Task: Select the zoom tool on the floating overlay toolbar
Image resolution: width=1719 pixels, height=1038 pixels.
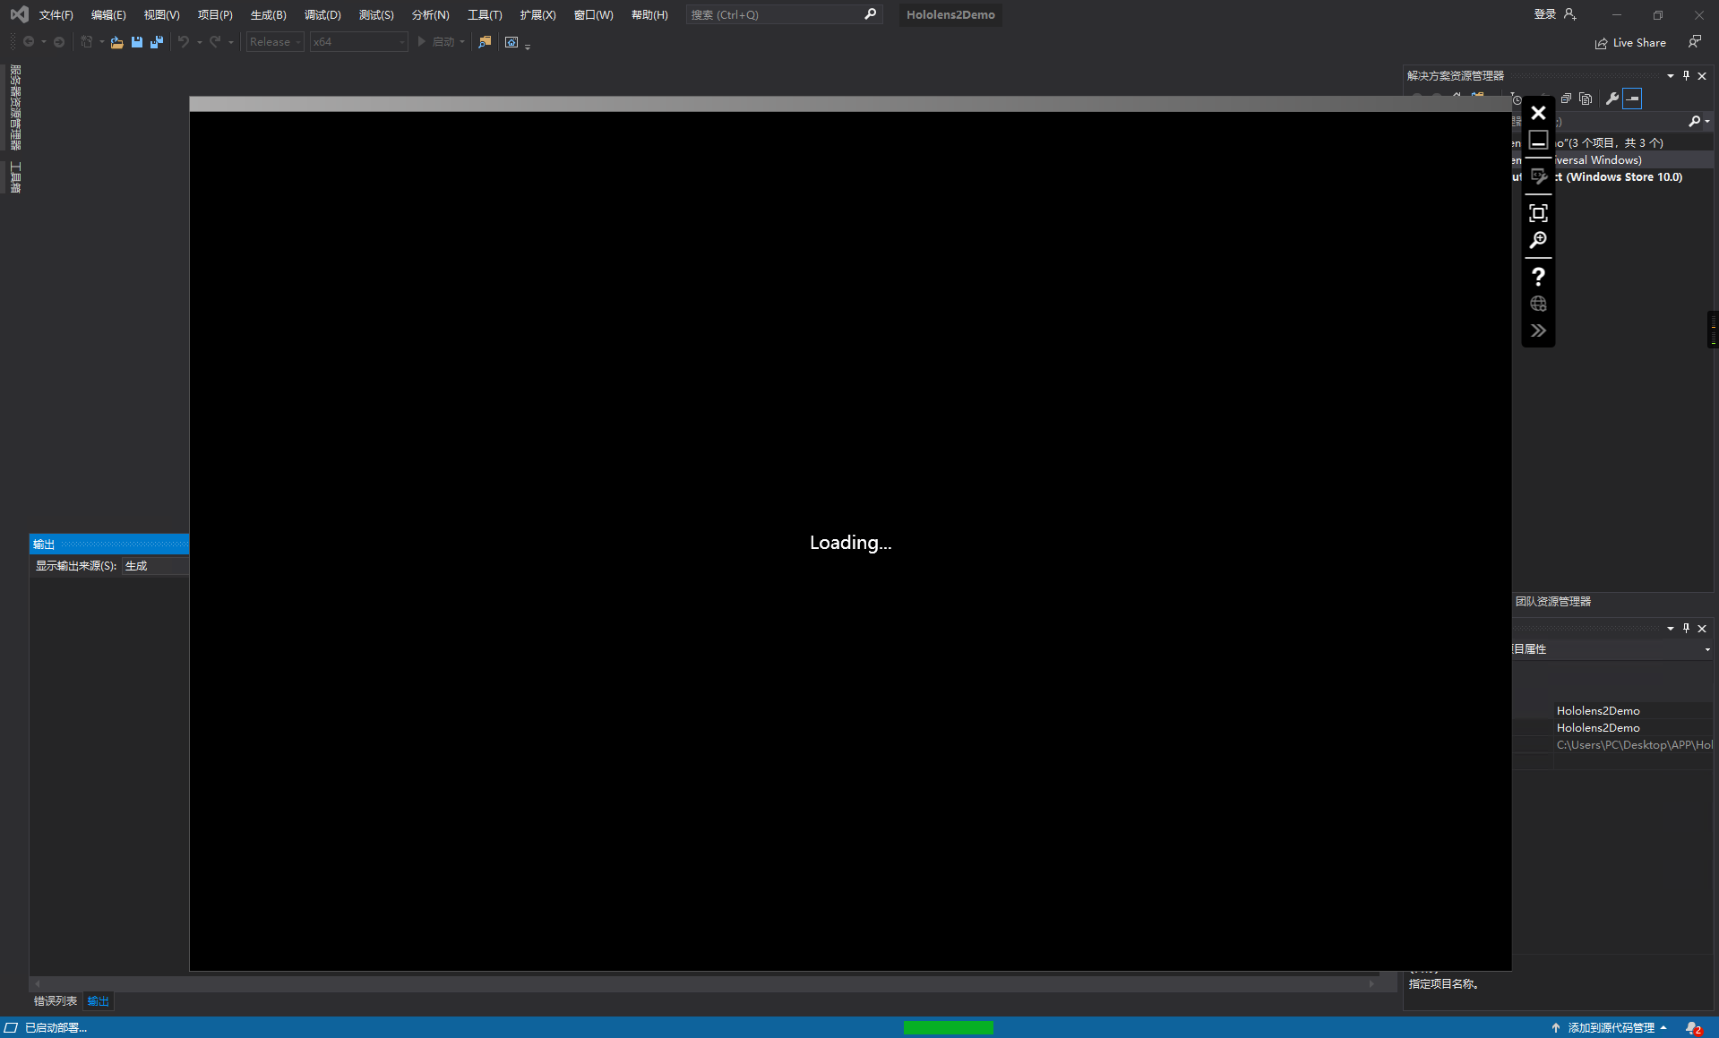Action: point(1538,240)
